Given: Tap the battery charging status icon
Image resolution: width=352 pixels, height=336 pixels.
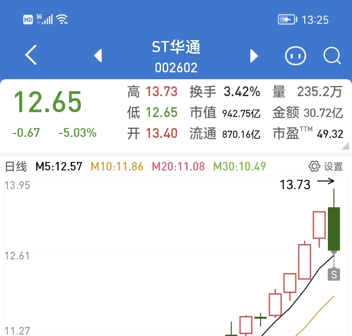Looking at the screenshot, I should (287, 20).
